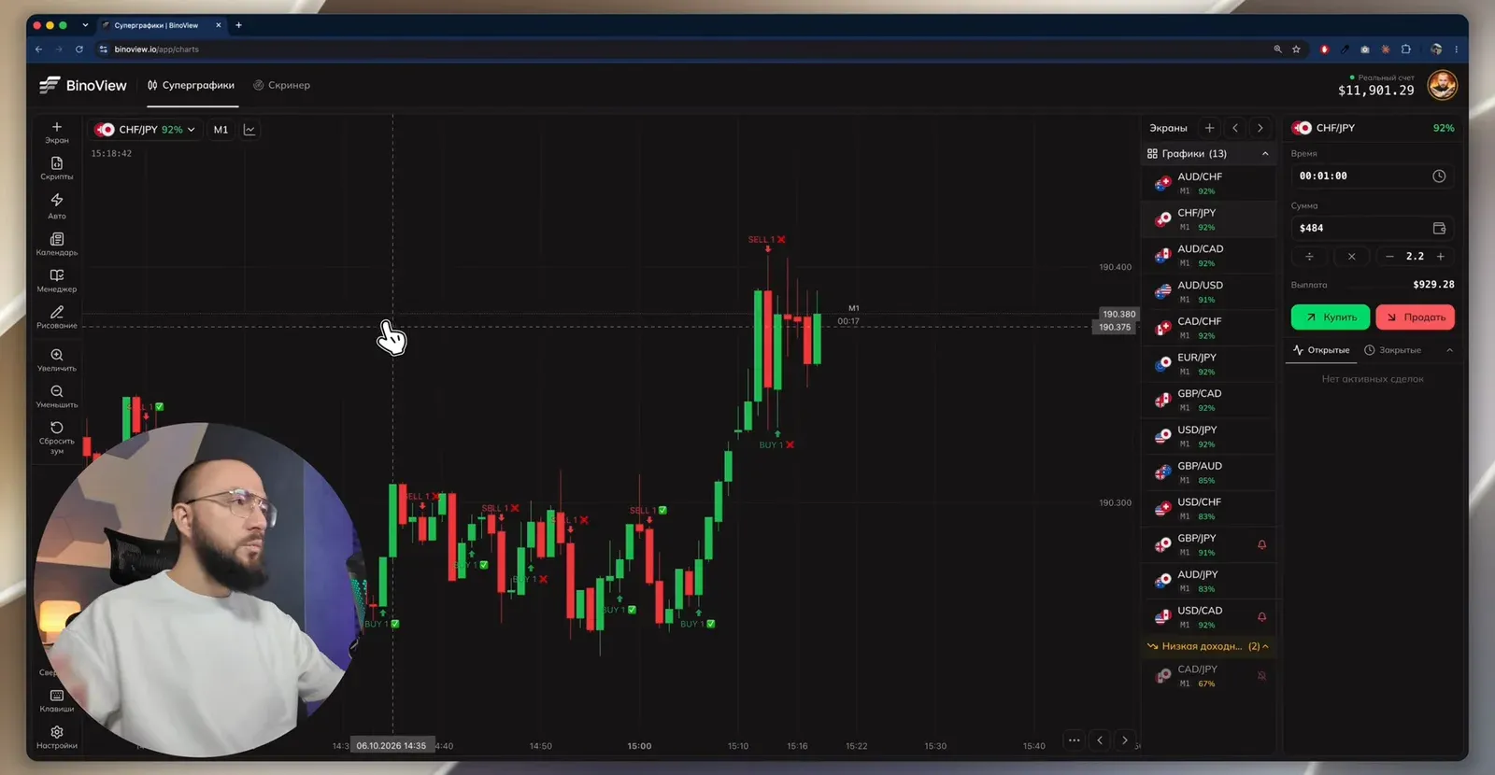Viewport: 1495px width, 775px height.
Task: Decrease the 2.2 multiplier with minus
Action: pos(1389,256)
